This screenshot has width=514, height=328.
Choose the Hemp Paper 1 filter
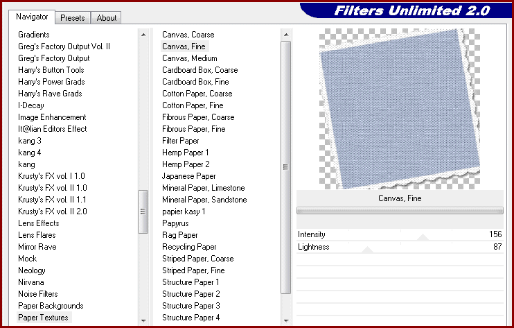186,153
